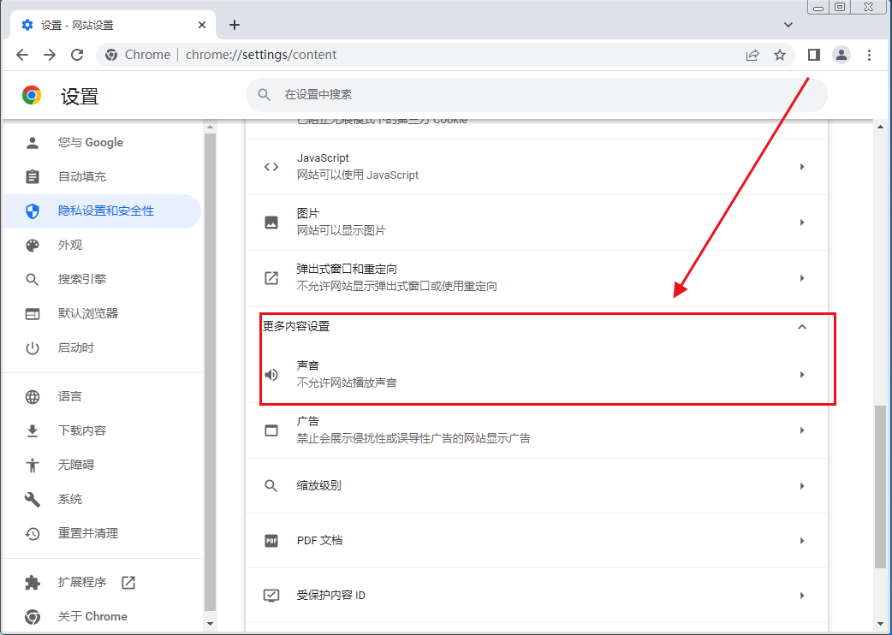The width and height of the screenshot is (892, 635).
Task: Click the sidebar scrollbar down arrow
Action: [x=210, y=624]
